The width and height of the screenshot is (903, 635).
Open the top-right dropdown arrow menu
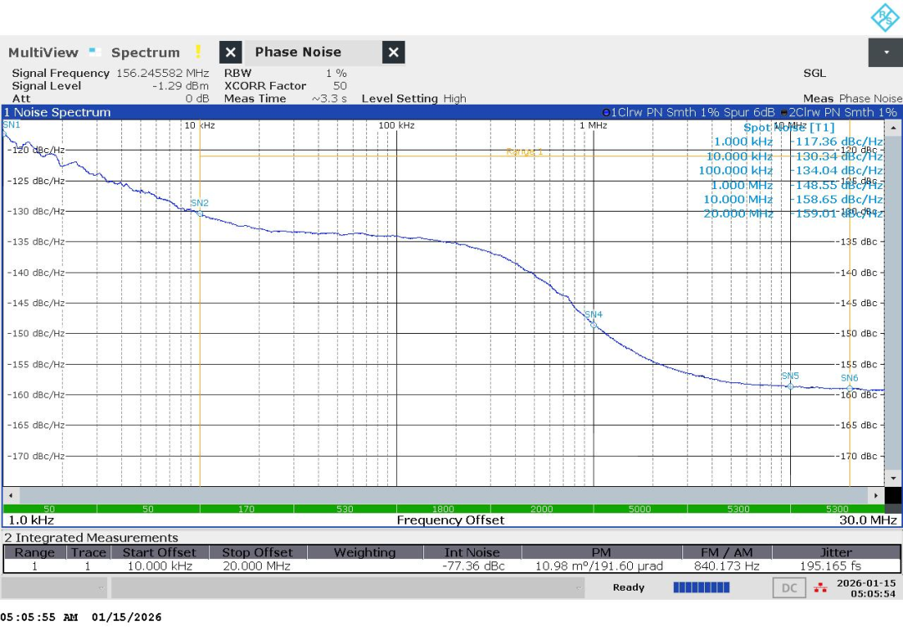click(885, 53)
